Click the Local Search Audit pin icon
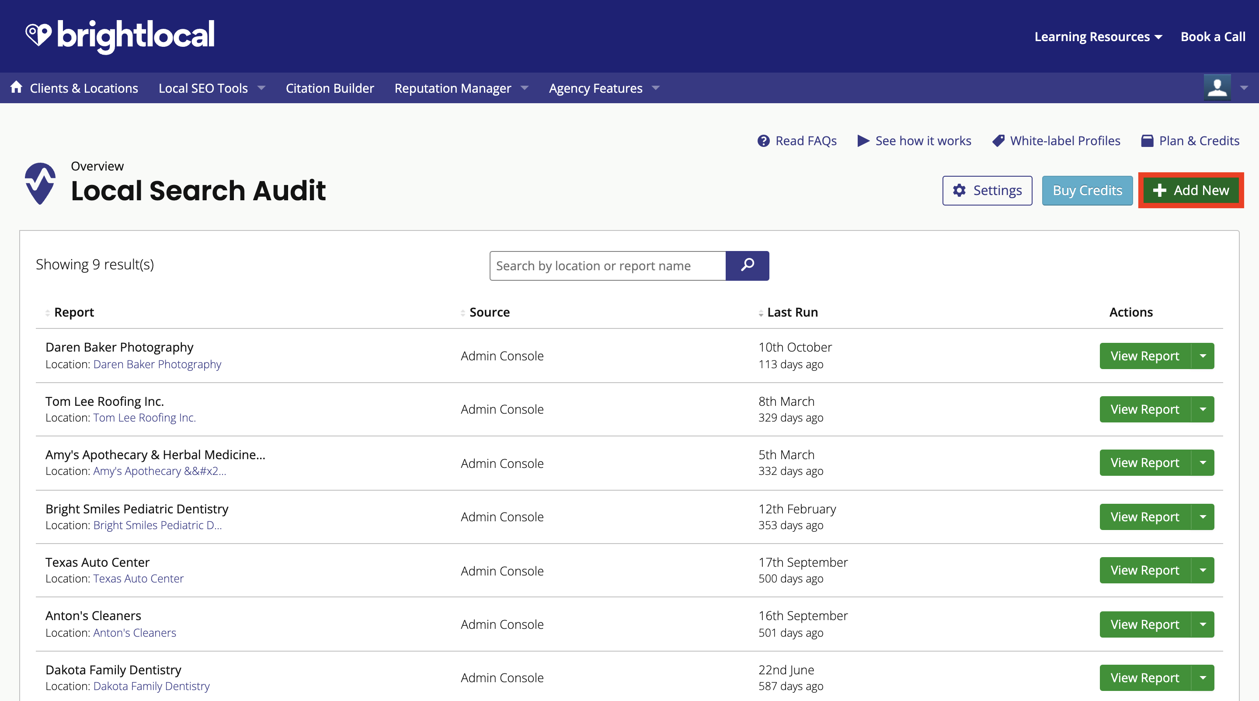This screenshot has height=701, width=1259. (40, 183)
